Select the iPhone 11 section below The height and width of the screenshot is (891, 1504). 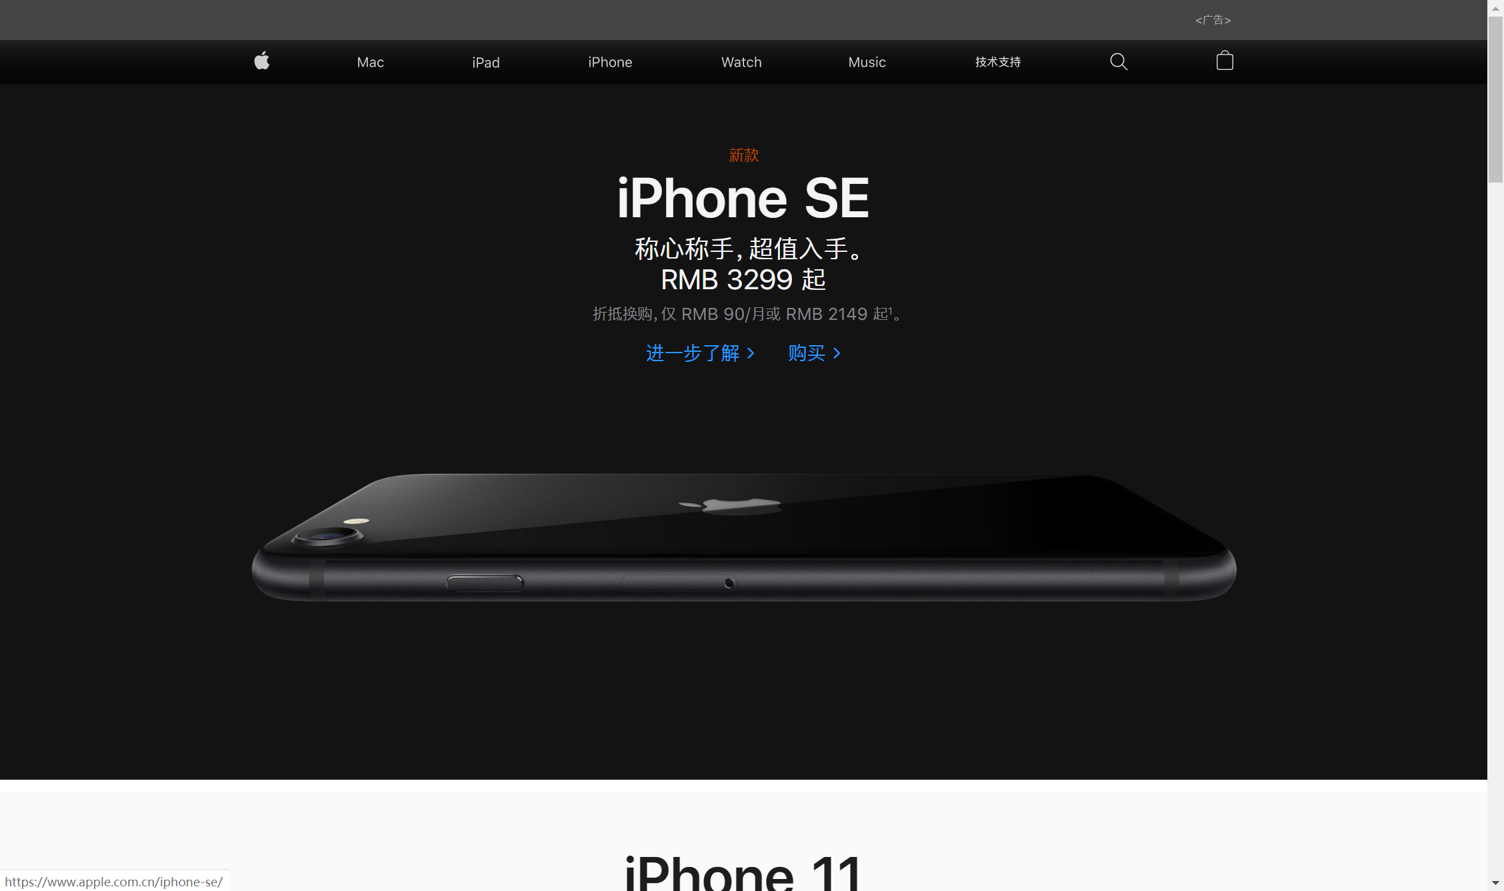(743, 870)
